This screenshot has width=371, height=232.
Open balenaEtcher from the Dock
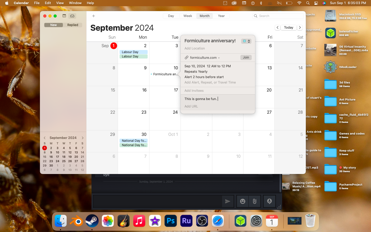coord(240,221)
